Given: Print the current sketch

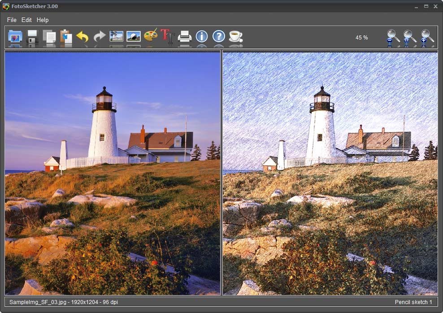Looking at the screenshot, I should point(186,37).
